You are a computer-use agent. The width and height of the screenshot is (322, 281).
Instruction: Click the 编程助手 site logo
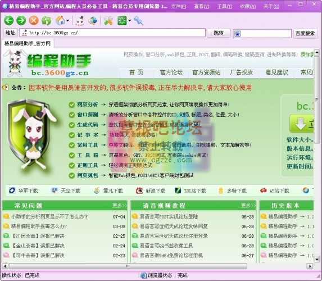48,64
